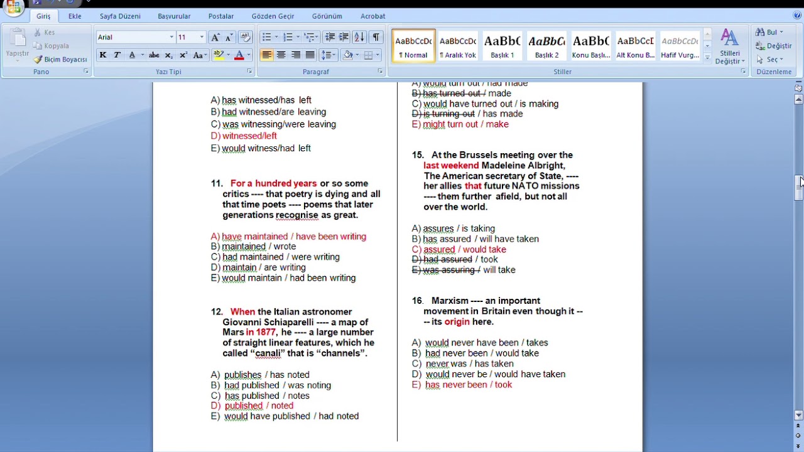Image resolution: width=804 pixels, height=452 pixels.
Task: Switch to the Başvurular tab
Action: [174, 16]
